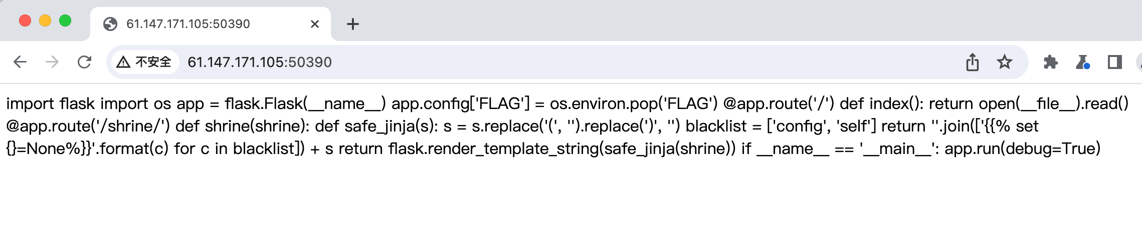This screenshot has height=235, width=1142.
Task: Close the 61.147.171.105:50390 tab
Action: point(315,24)
